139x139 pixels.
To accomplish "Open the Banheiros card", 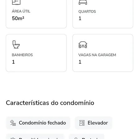I will [x=36, y=53].
